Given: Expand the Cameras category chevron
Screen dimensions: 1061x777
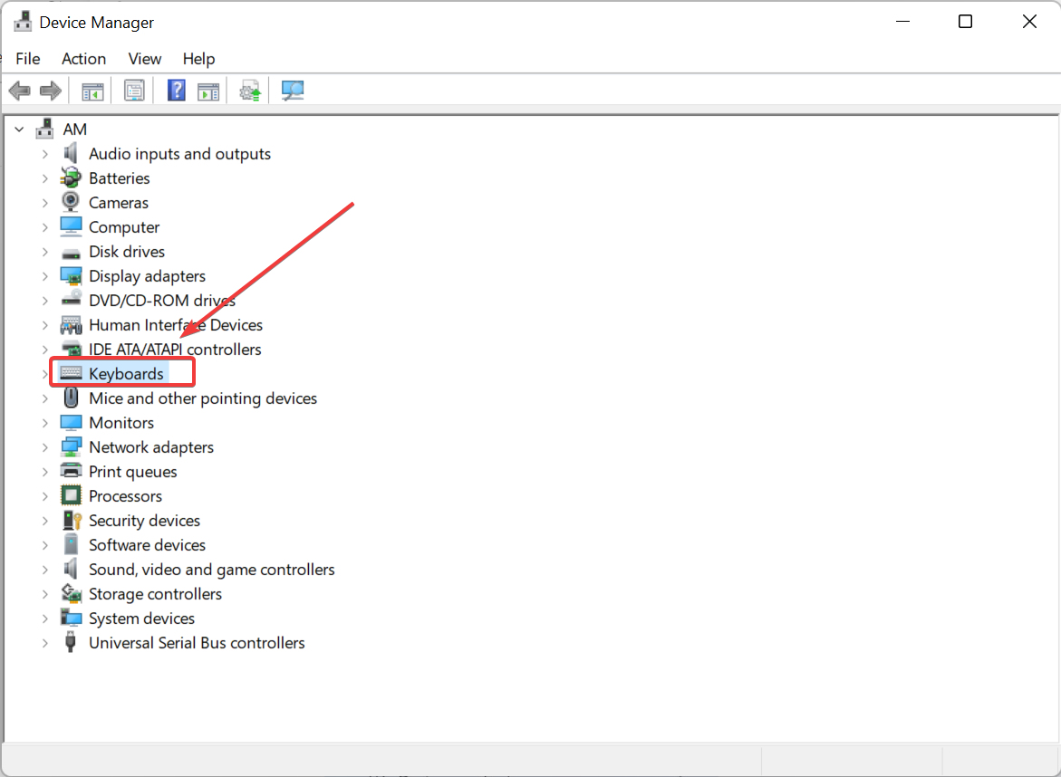Looking at the screenshot, I should 44,203.
